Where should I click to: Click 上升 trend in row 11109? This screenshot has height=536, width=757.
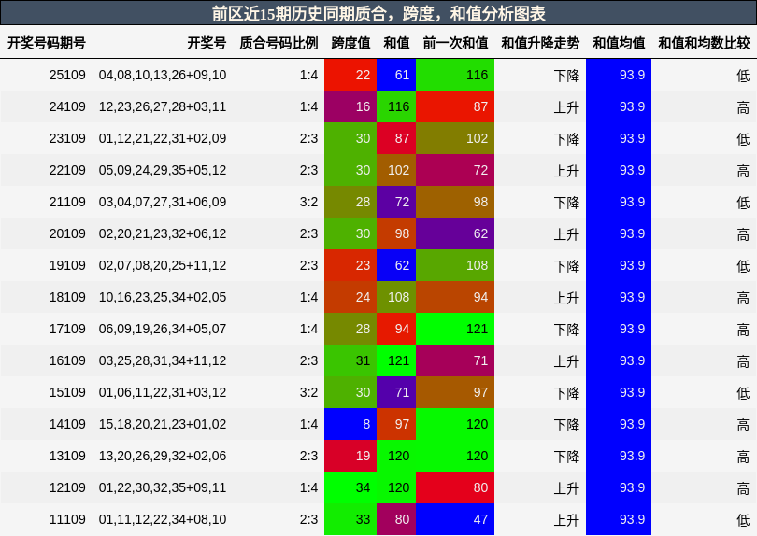coord(566,520)
